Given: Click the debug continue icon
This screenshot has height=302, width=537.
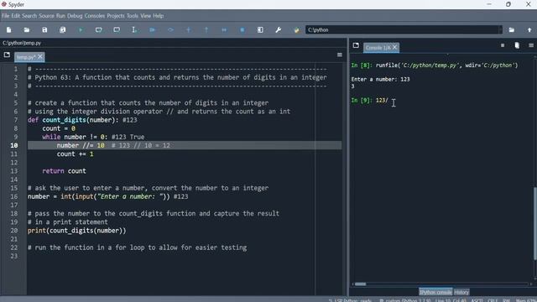Looking at the screenshot, I should pyautogui.click(x=224, y=30).
